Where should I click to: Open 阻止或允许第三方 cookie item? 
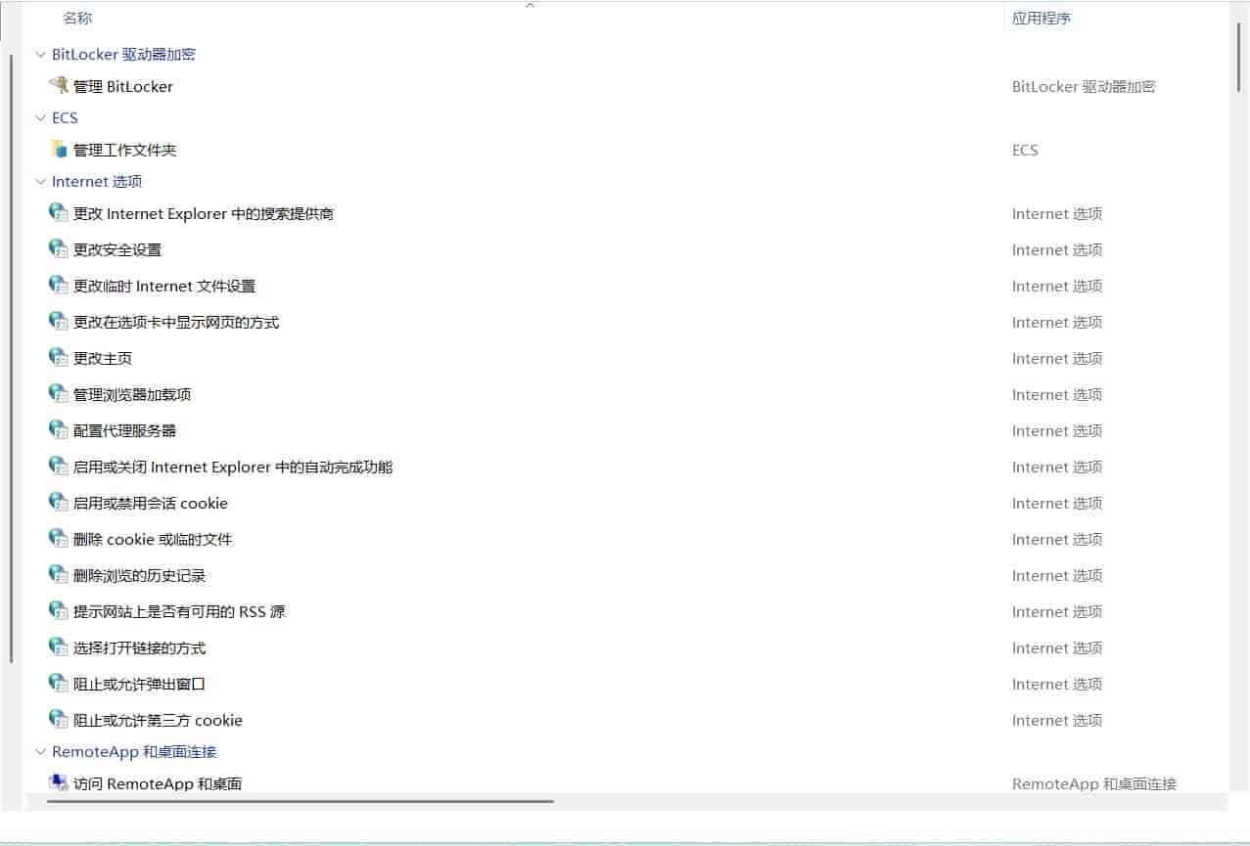coord(158,720)
